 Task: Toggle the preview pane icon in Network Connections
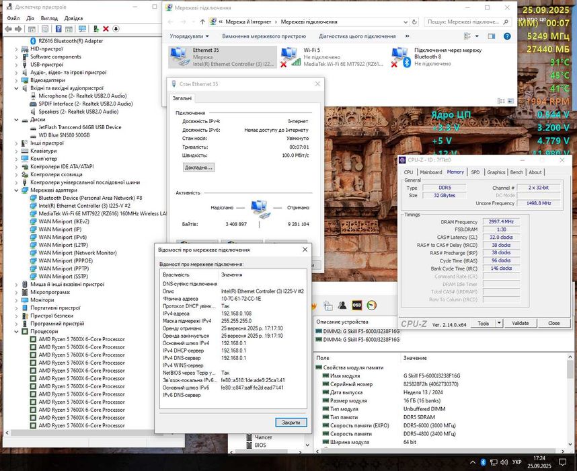coord(492,36)
